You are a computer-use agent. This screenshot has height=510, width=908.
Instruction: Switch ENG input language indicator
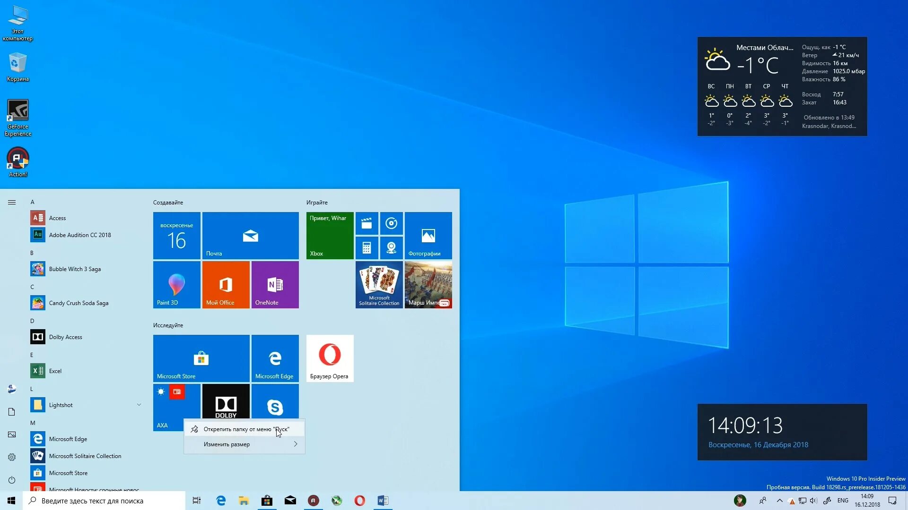pos(843,501)
